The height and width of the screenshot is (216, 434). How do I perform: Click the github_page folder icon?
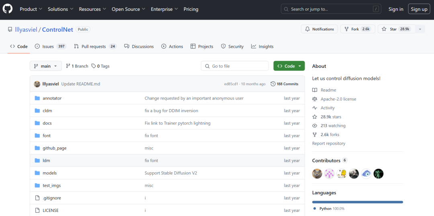(x=37, y=148)
